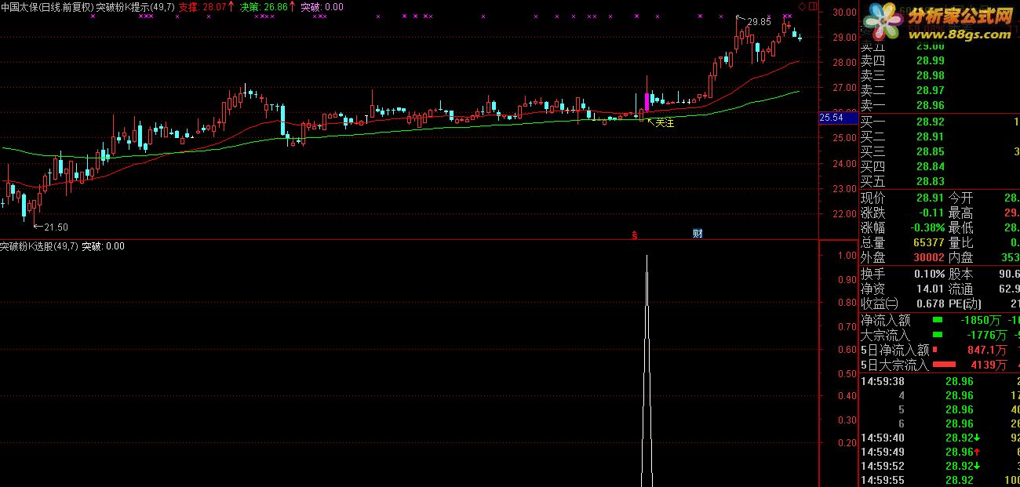This screenshot has height=487, width=1020.
Task: Click the 中国太保(日线 前复权) chart title
Action: (x=47, y=6)
